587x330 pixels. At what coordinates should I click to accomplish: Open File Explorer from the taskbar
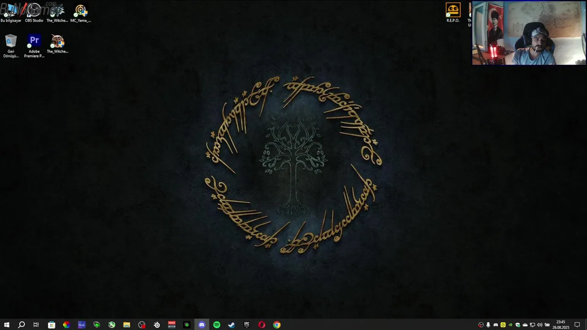click(x=127, y=324)
